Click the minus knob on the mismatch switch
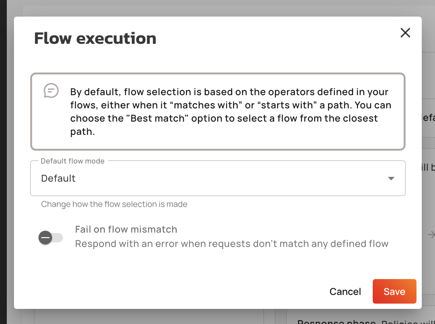The width and height of the screenshot is (435, 324). point(45,238)
